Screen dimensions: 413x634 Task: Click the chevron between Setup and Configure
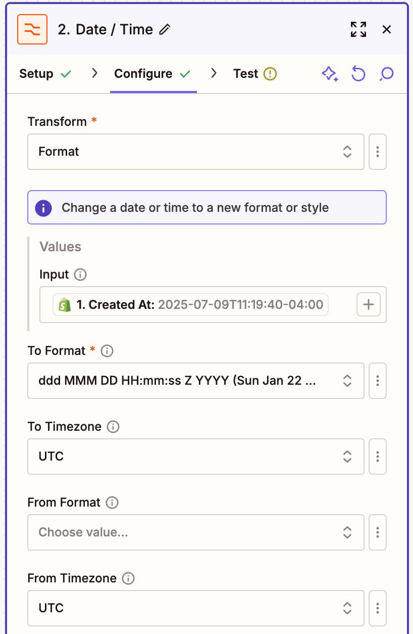coord(94,74)
